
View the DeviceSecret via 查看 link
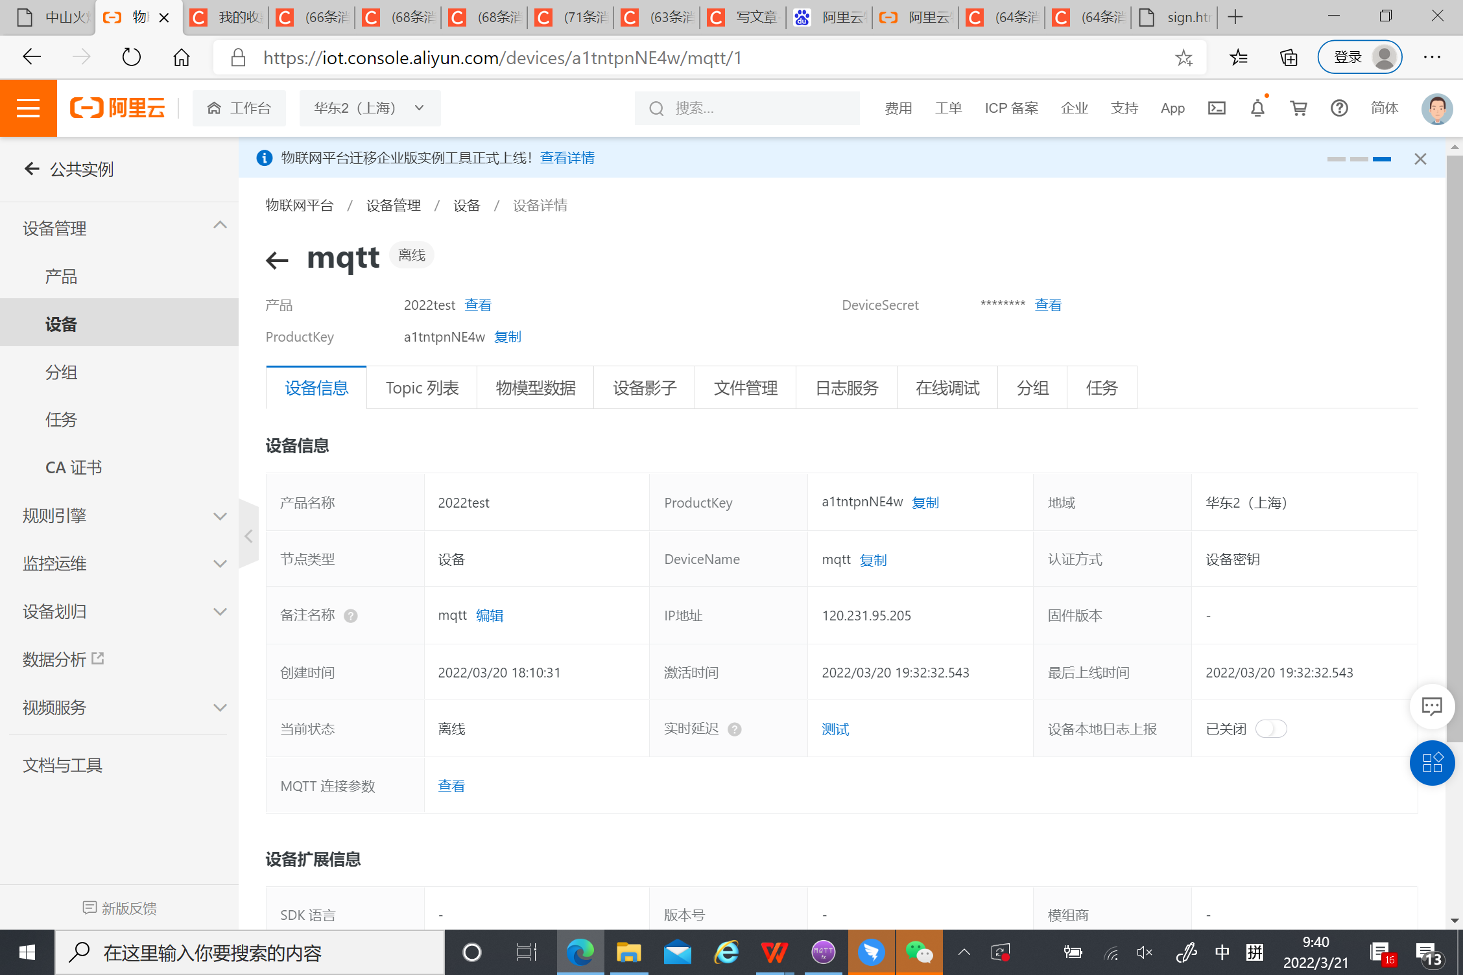click(1048, 305)
